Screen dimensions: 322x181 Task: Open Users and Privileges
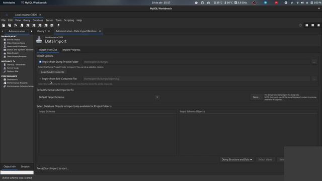pos(17,46)
